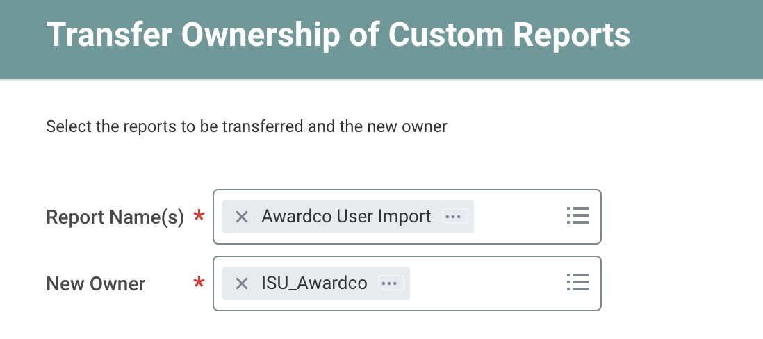Click the teal header banner right of title

pos(695,38)
